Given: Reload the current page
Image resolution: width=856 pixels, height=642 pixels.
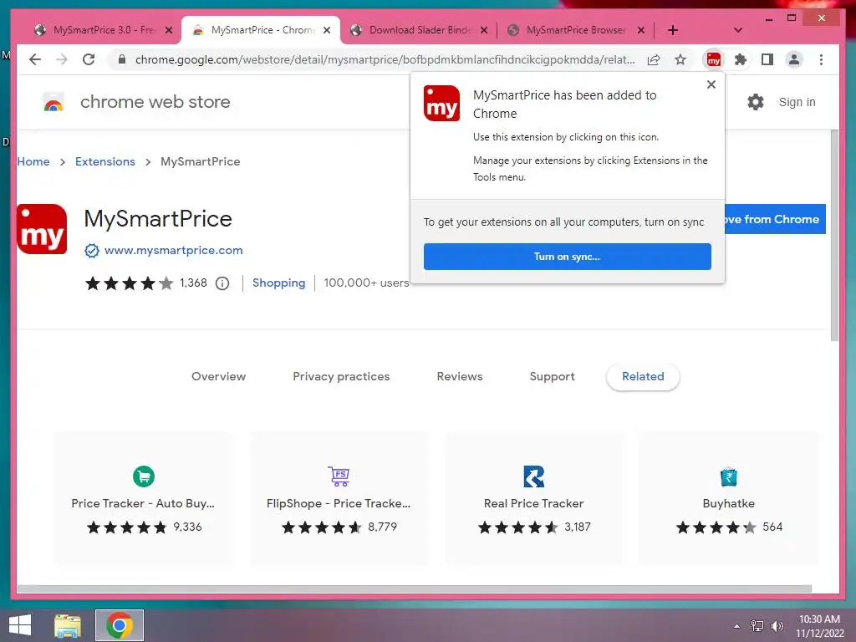Looking at the screenshot, I should click(x=89, y=59).
